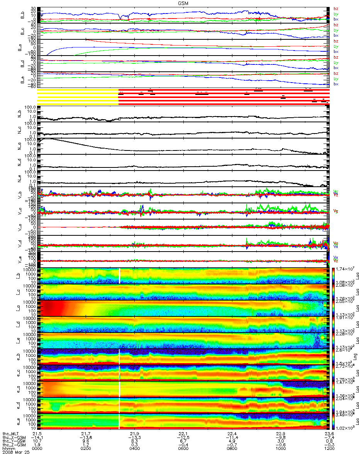Click the bz legend of B_b panel
Viewport: 359px width, 463px height.
coord(336,8)
